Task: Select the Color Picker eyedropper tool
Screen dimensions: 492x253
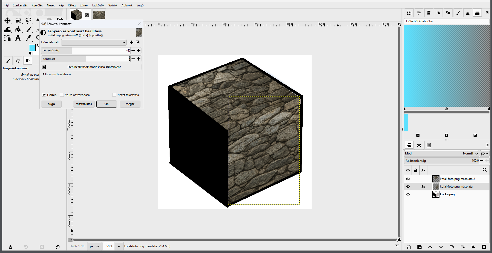Action: point(28,38)
